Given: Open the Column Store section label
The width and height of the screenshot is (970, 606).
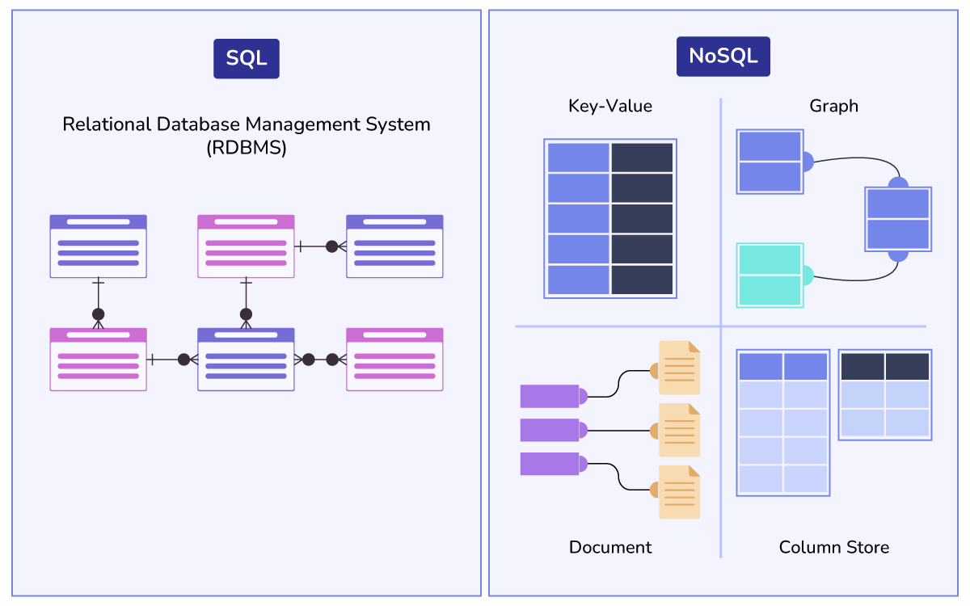Looking at the screenshot, I should 833,547.
